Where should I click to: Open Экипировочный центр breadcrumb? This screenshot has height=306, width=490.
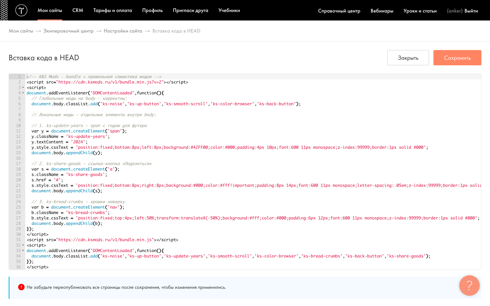(68, 31)
